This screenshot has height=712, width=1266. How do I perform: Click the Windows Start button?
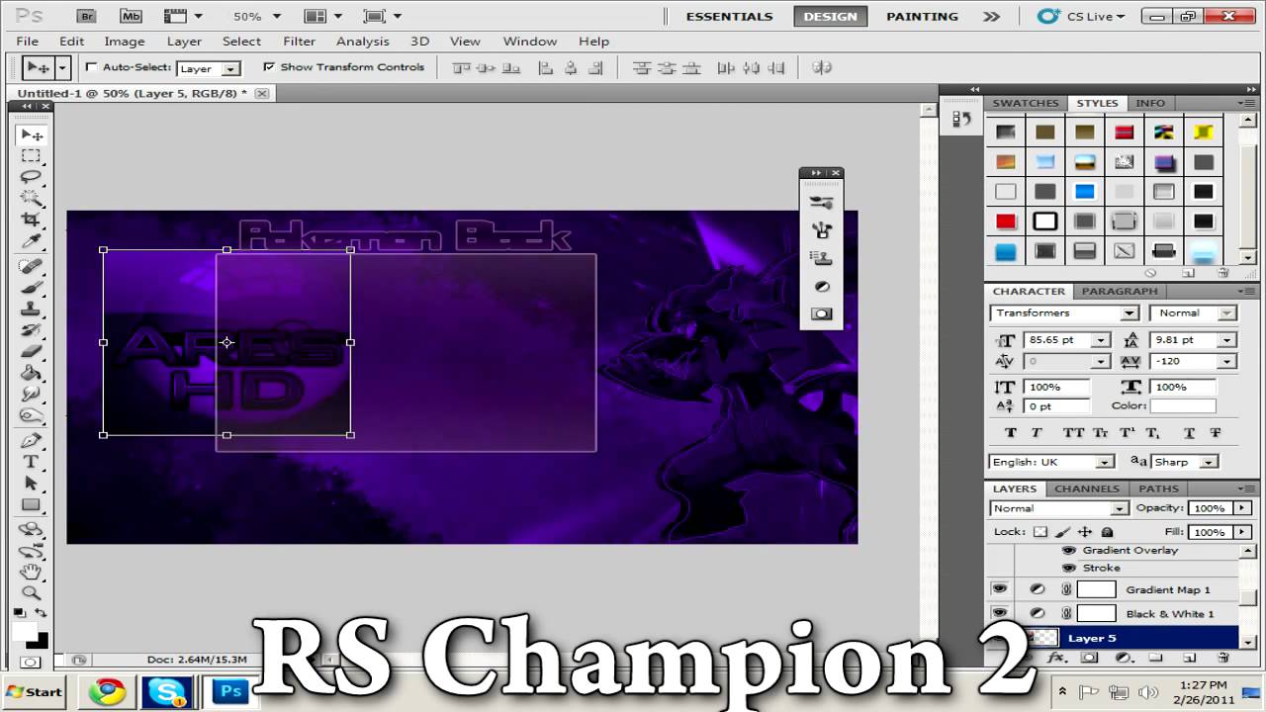33,692
